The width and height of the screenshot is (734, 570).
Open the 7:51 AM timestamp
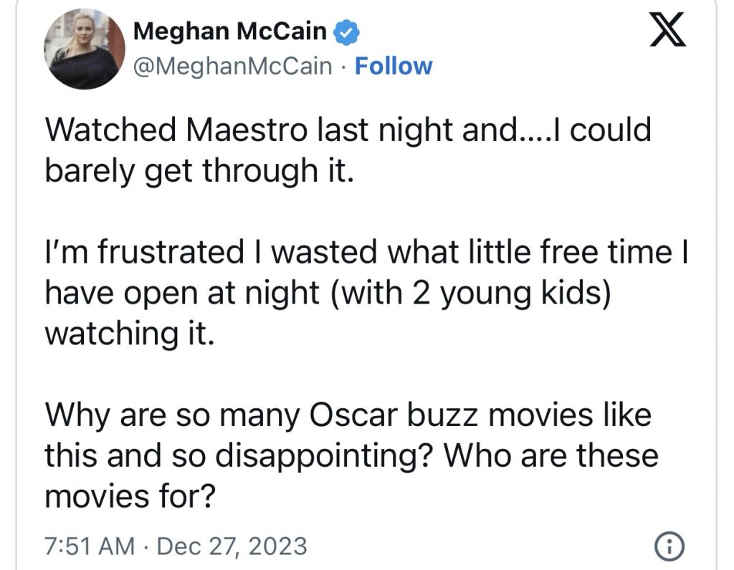coord(89,547)
